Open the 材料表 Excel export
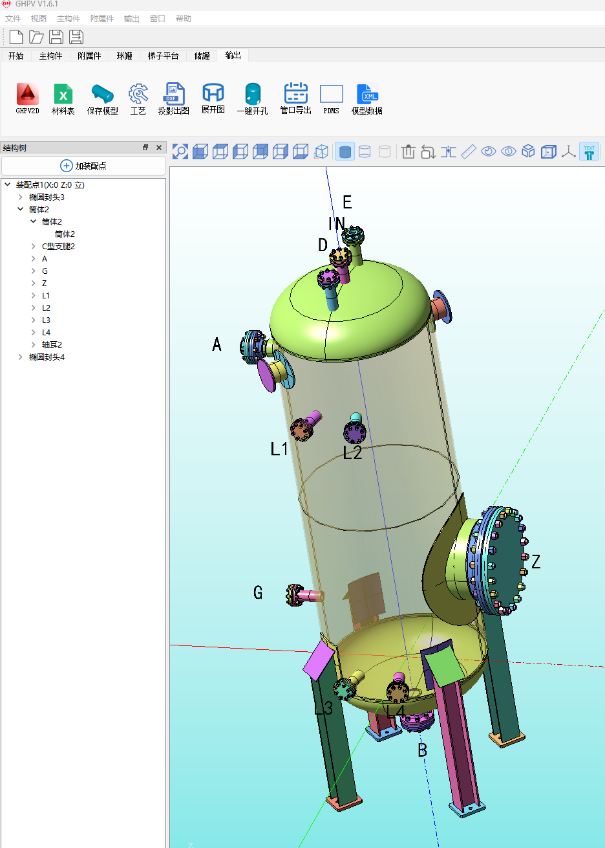Image resolution: width=605 pixels, height=848 pixels. [x=63, y=99]
